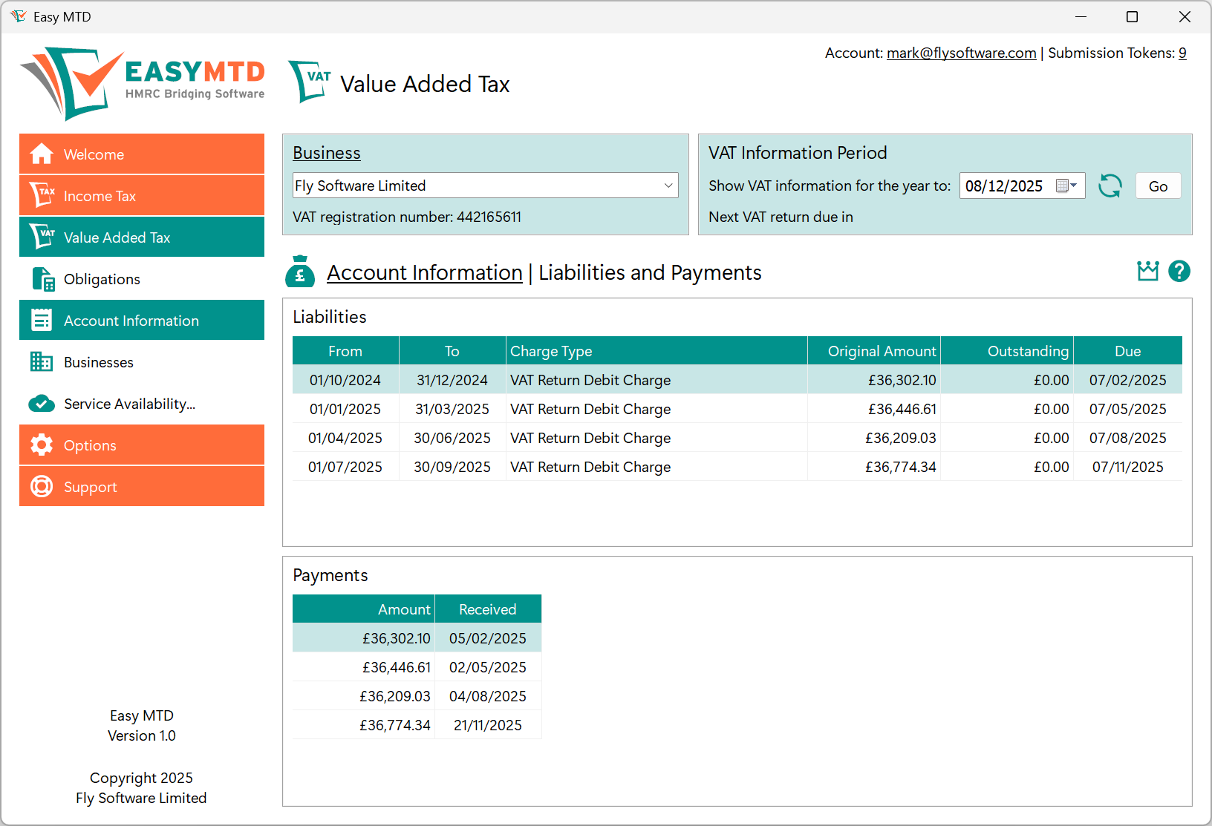
Task: Click the Service Availability checkmark icon
Action: coord(42,403)
